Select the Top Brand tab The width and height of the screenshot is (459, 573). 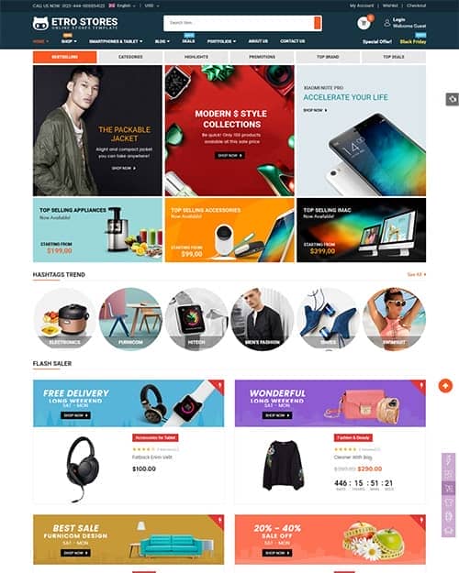coord(328,57)
